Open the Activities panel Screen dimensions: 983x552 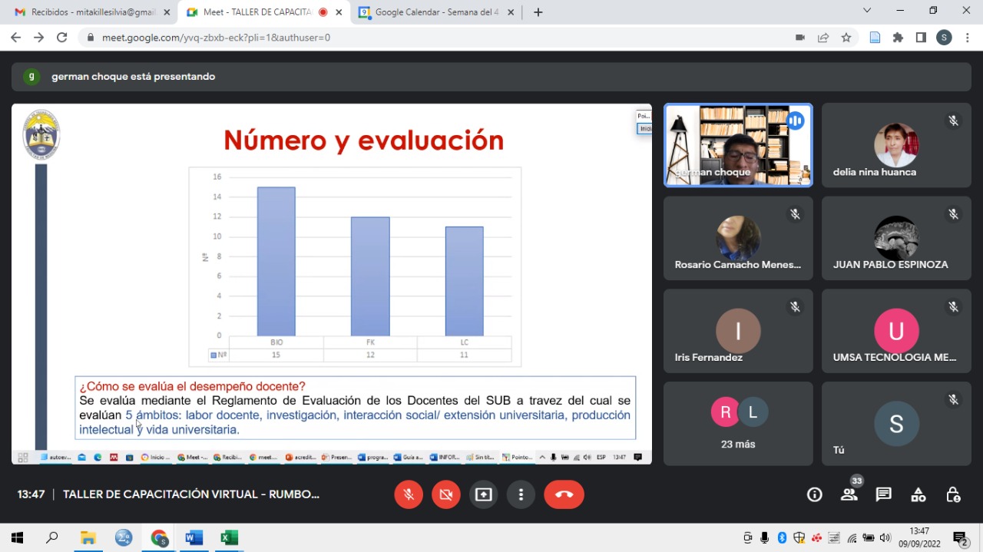coord(918,494)
